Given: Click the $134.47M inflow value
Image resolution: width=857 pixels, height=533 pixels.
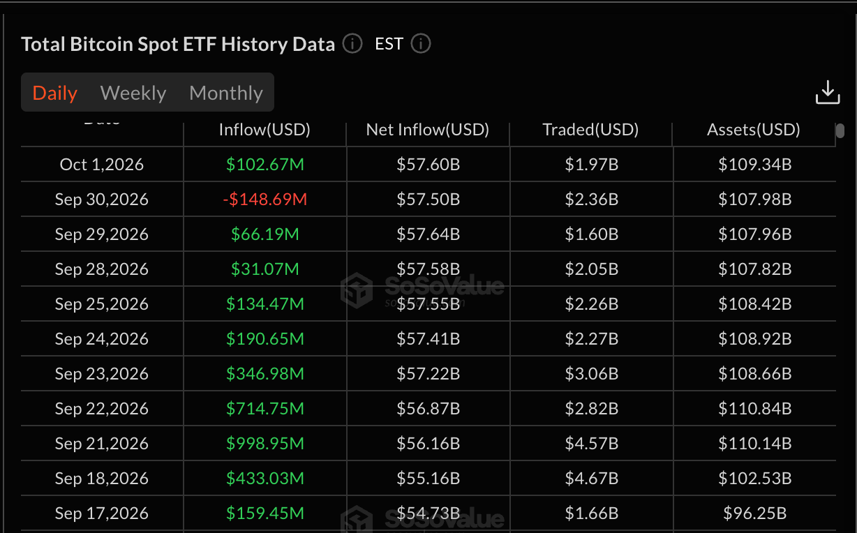Looking at the screenshot, I should click(265, 304).
